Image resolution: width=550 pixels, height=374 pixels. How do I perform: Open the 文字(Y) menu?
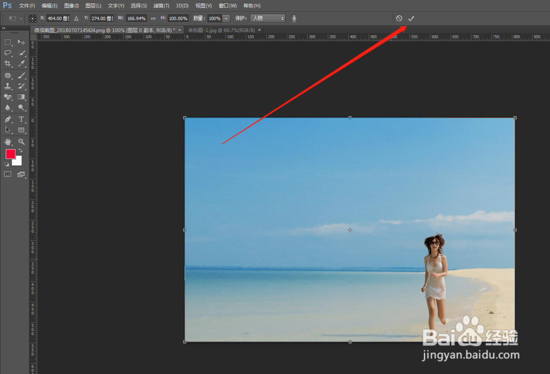tap(116, 6)
